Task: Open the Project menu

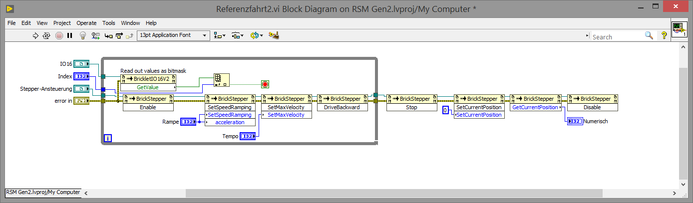Action: (x=62, y=23)
